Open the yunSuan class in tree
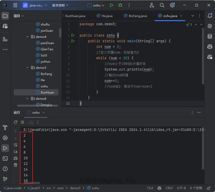Viewport: 215px width, 192px height. coord(44,31)
